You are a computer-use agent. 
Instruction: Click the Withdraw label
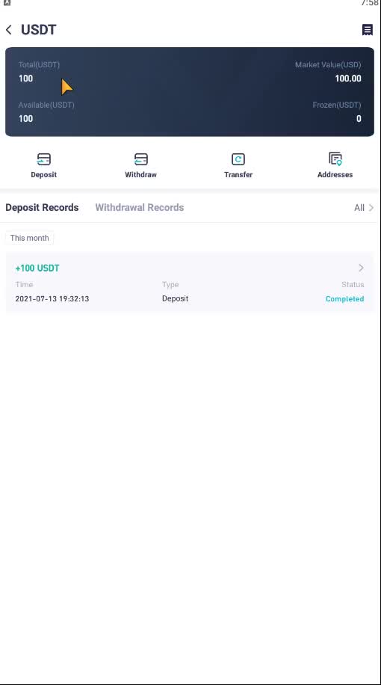coord(140,175)
